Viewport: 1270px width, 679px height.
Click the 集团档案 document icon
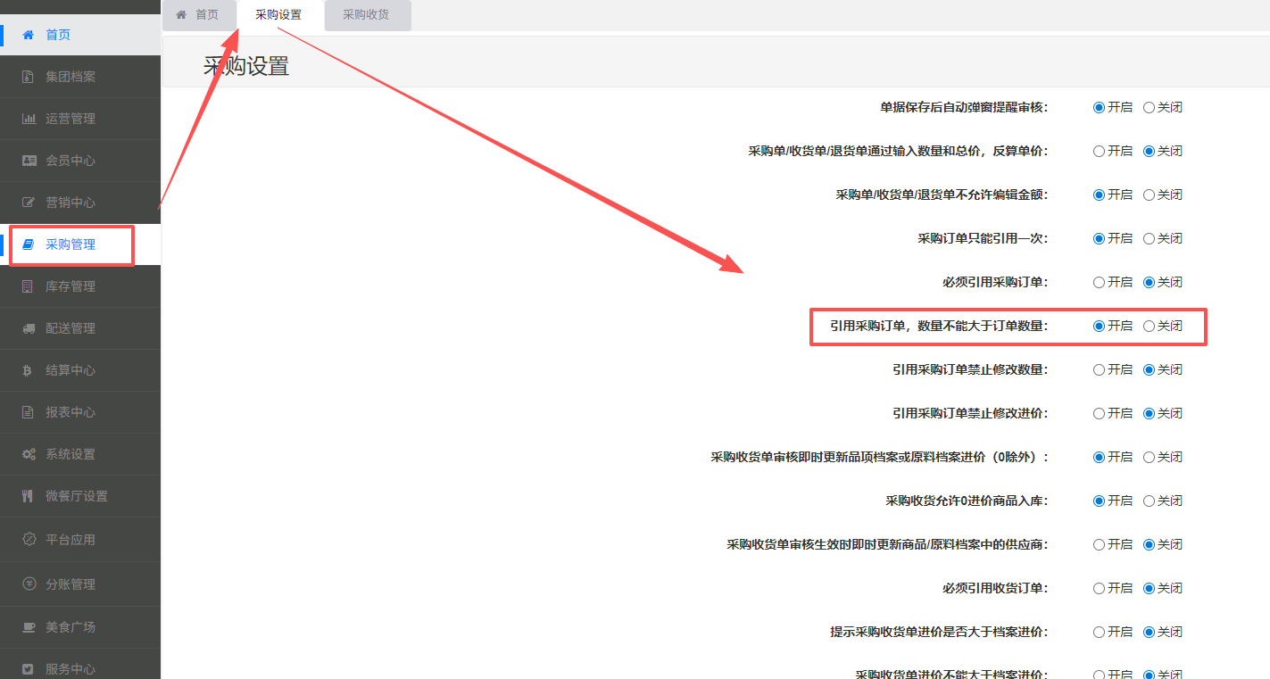click(x=29, y=77)
